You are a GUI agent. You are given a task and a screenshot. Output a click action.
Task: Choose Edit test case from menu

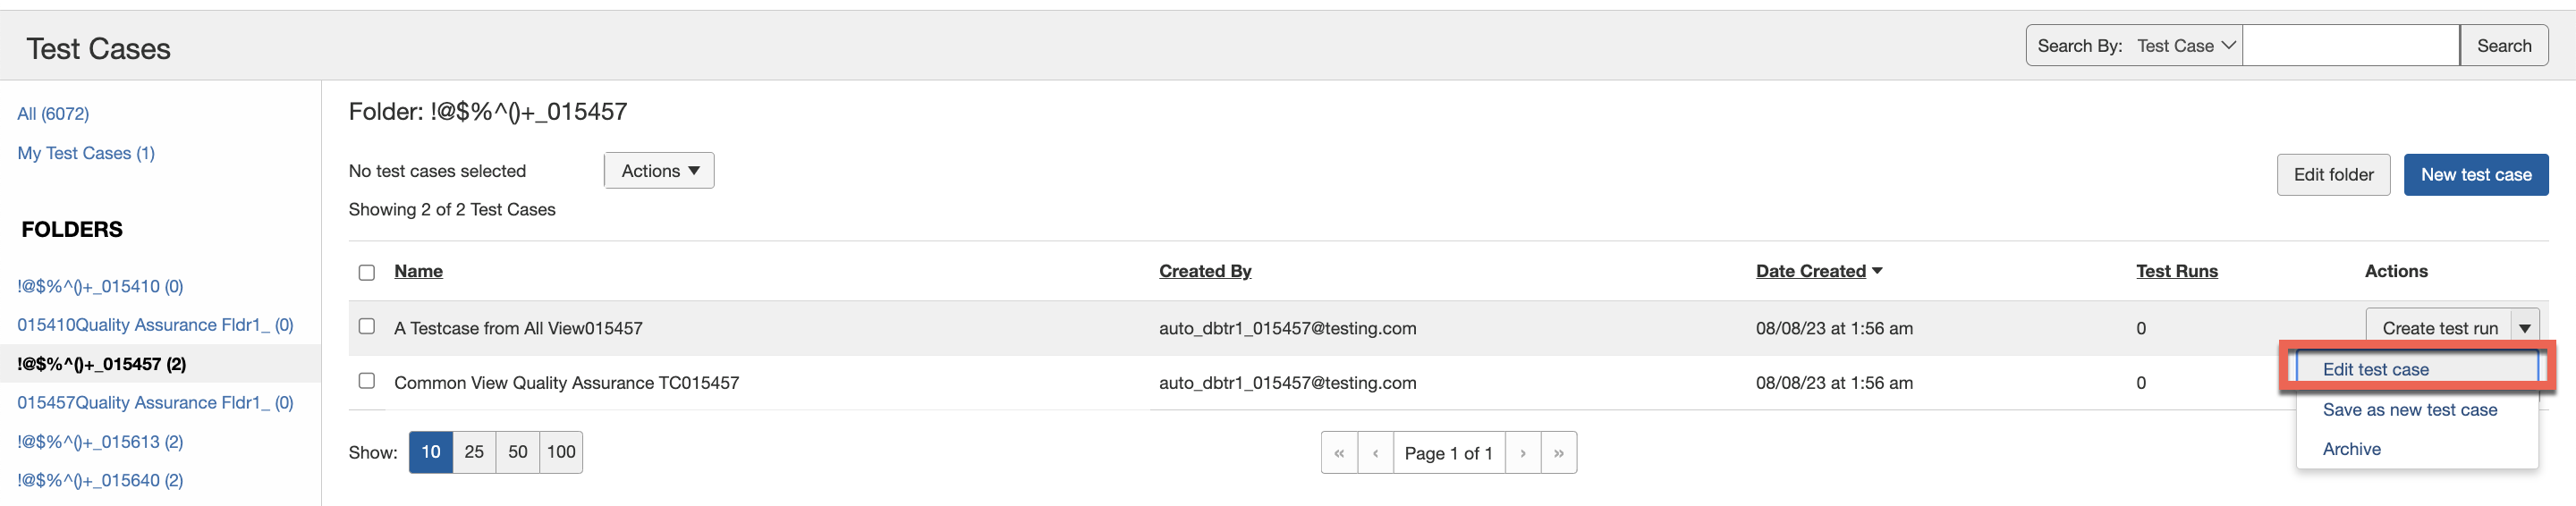[x=2375, y=369]
